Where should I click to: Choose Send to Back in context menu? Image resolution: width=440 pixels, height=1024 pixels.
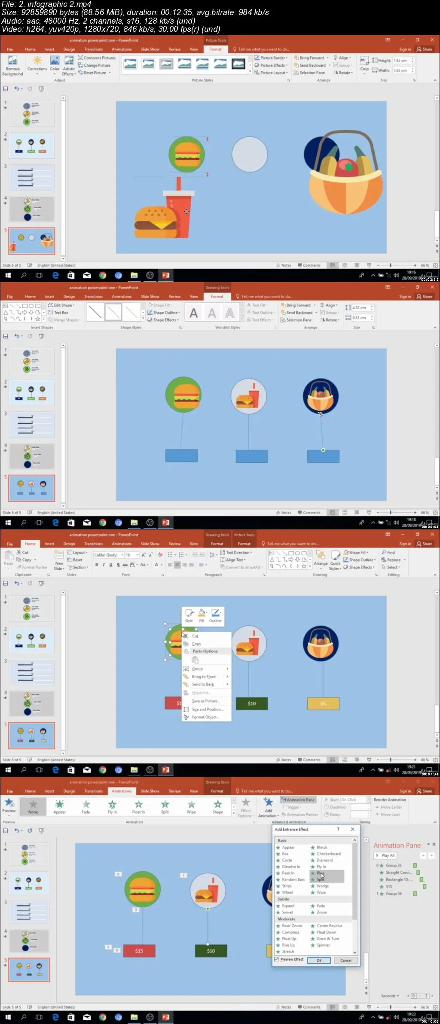coord(206,684)
